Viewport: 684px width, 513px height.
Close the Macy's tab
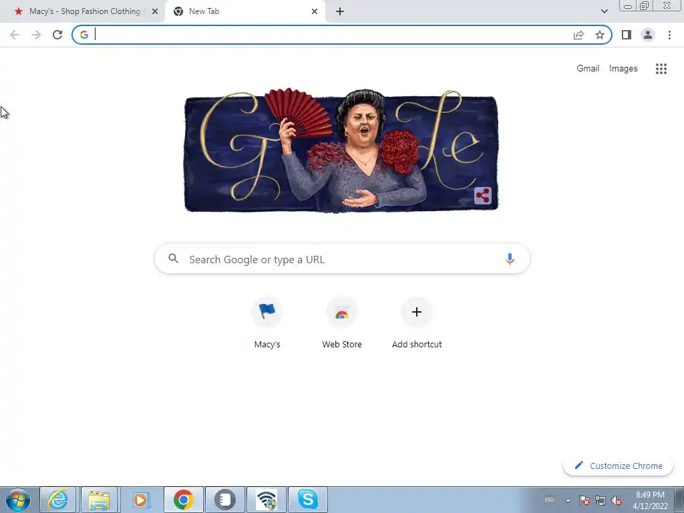[x=155, y=12]
